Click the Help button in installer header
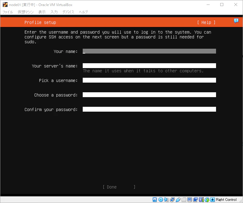 206,22
